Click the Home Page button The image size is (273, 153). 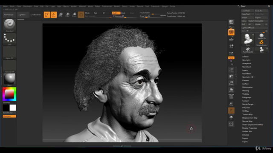tap(9, 15)
